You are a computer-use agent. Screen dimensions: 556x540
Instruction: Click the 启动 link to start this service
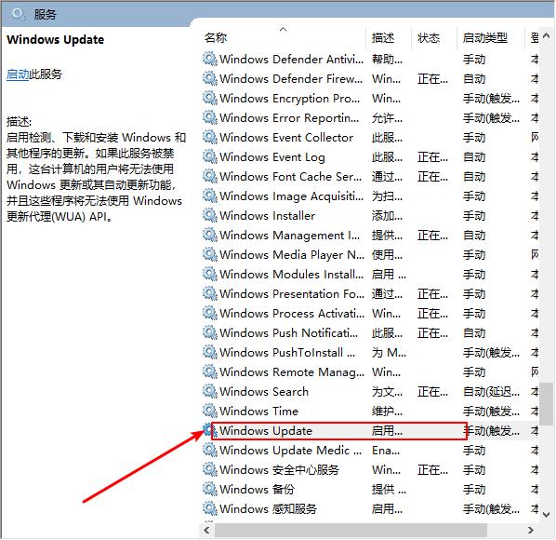pyautogui.click(x=18, y=74)
